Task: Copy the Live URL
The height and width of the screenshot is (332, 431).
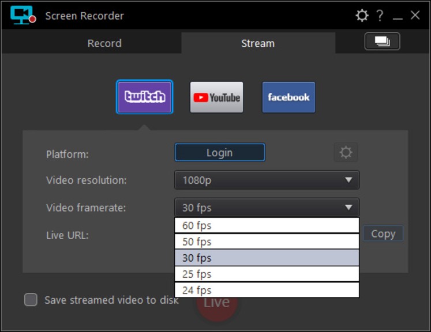Action: click(x=383, y=233)
